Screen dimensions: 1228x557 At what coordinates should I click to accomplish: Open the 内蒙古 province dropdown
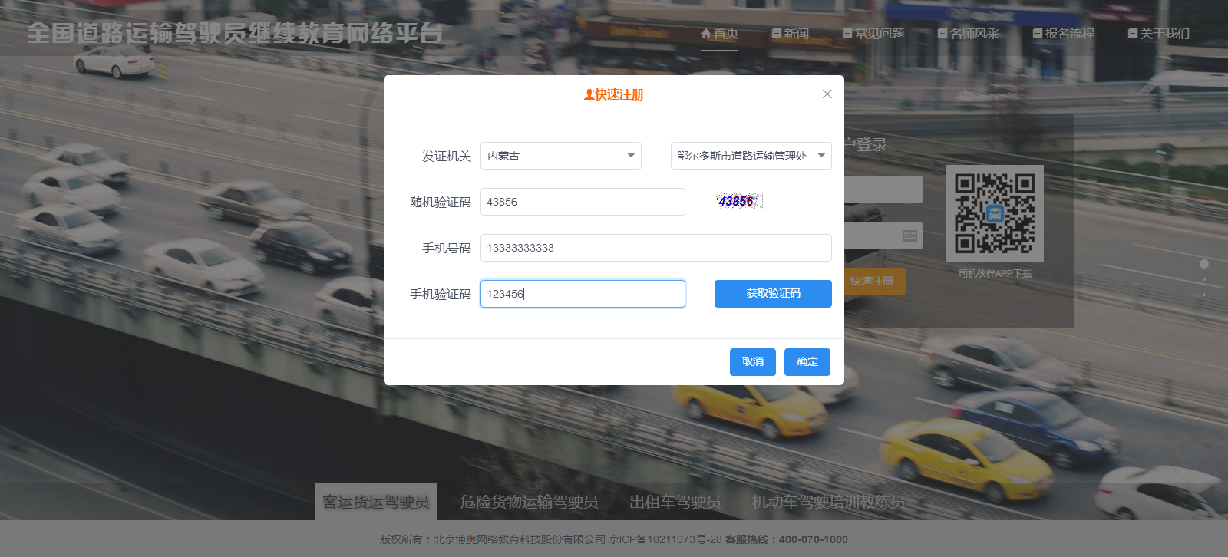(x=561, y=156)
